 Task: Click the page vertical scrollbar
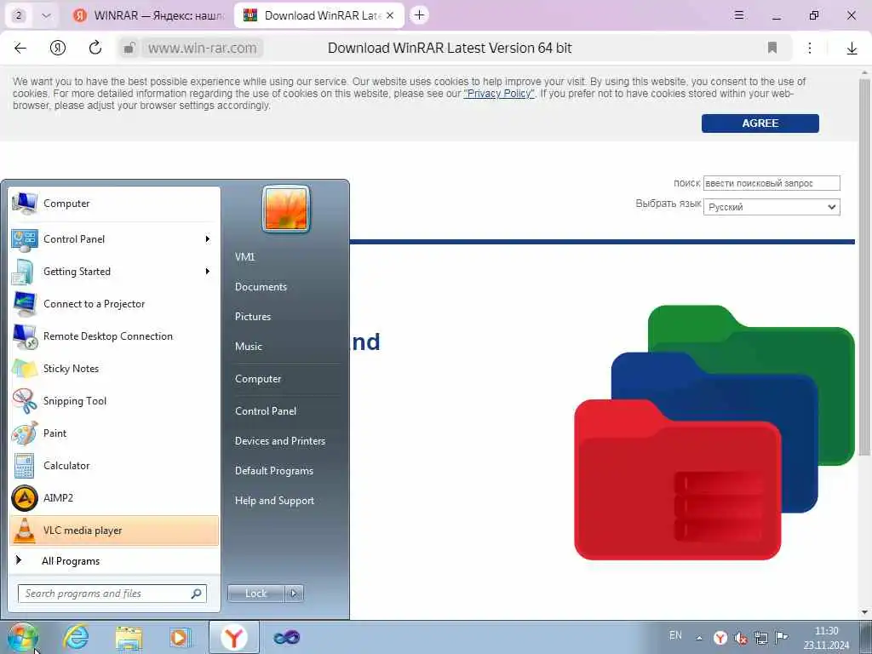point(864,267)
